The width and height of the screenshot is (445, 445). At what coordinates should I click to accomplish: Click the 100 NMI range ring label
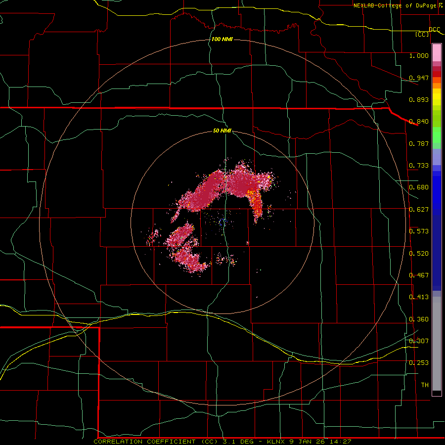(x=222, y=39)
